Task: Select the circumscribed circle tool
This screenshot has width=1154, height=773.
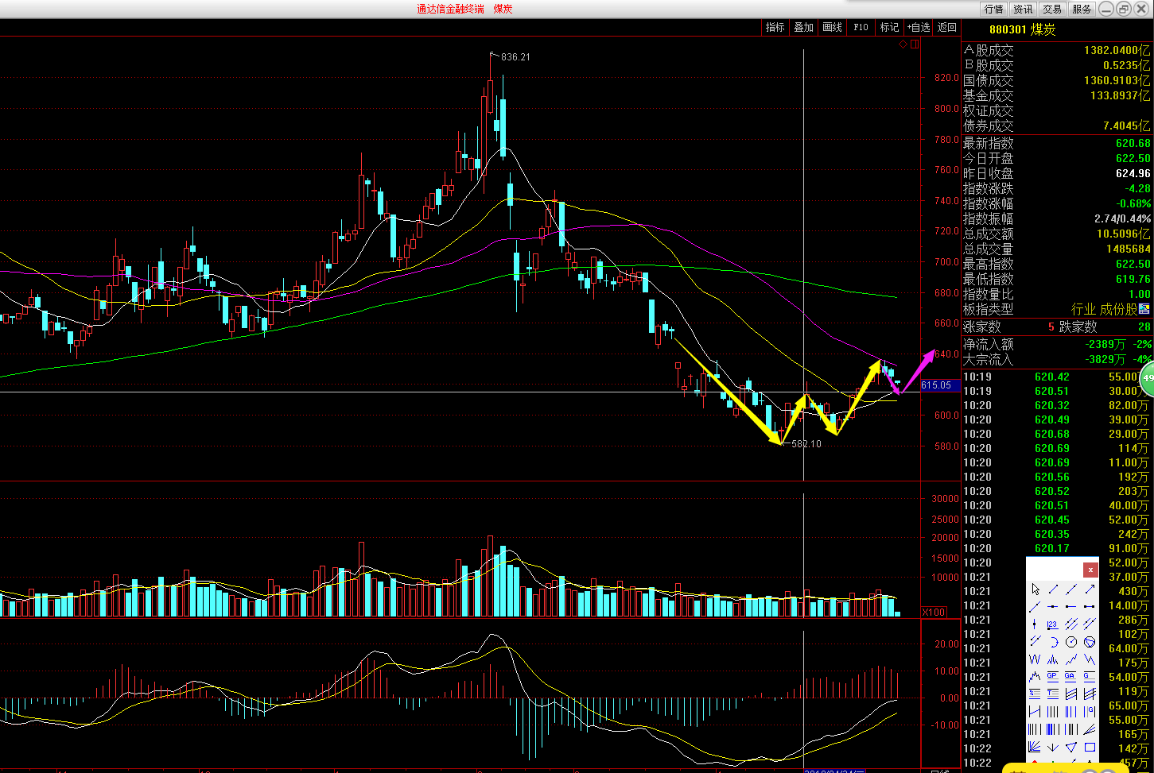Action: [x=1090, y=642]
